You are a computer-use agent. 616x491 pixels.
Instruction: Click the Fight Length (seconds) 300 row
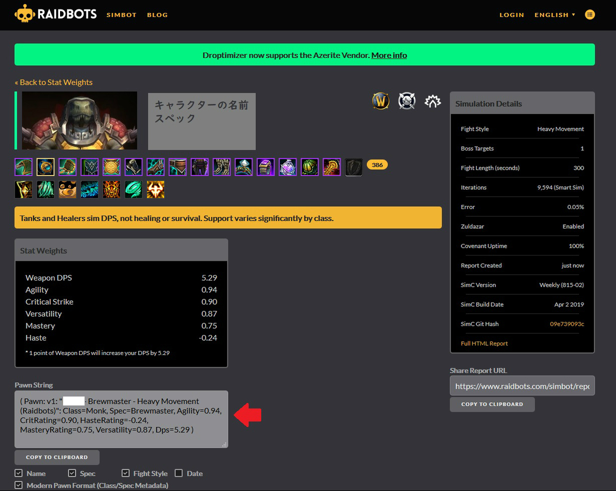[523, 168]
